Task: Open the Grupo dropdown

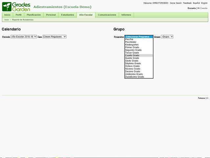Action: point(167,37)
